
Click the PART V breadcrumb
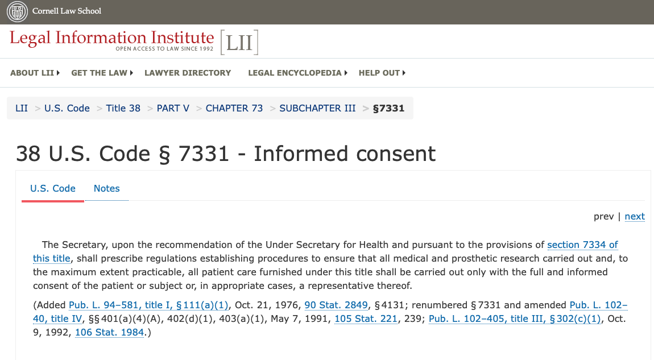[x=173, y=109]
